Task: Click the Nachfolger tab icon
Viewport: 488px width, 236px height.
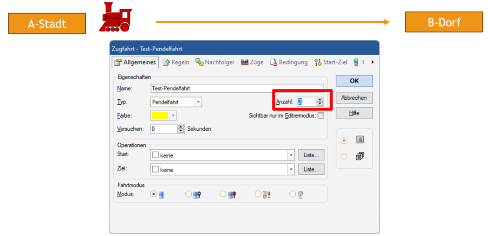Action: point(200,62)
